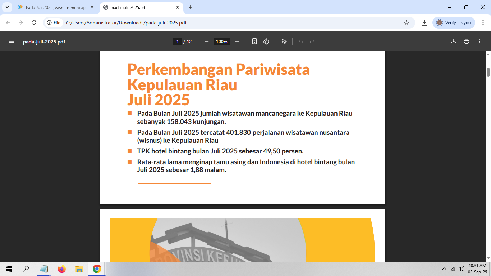Screen dimensions: 491x276
Task: Click the scrollbar down arrow
Action: 488,258
